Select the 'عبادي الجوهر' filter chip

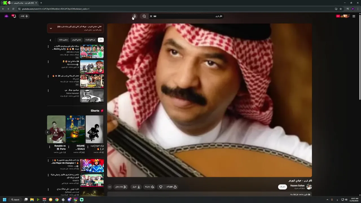click(76, 40)
